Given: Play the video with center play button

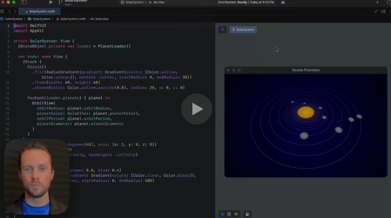Looking at the screenshot, I should (x=197, y=109).
